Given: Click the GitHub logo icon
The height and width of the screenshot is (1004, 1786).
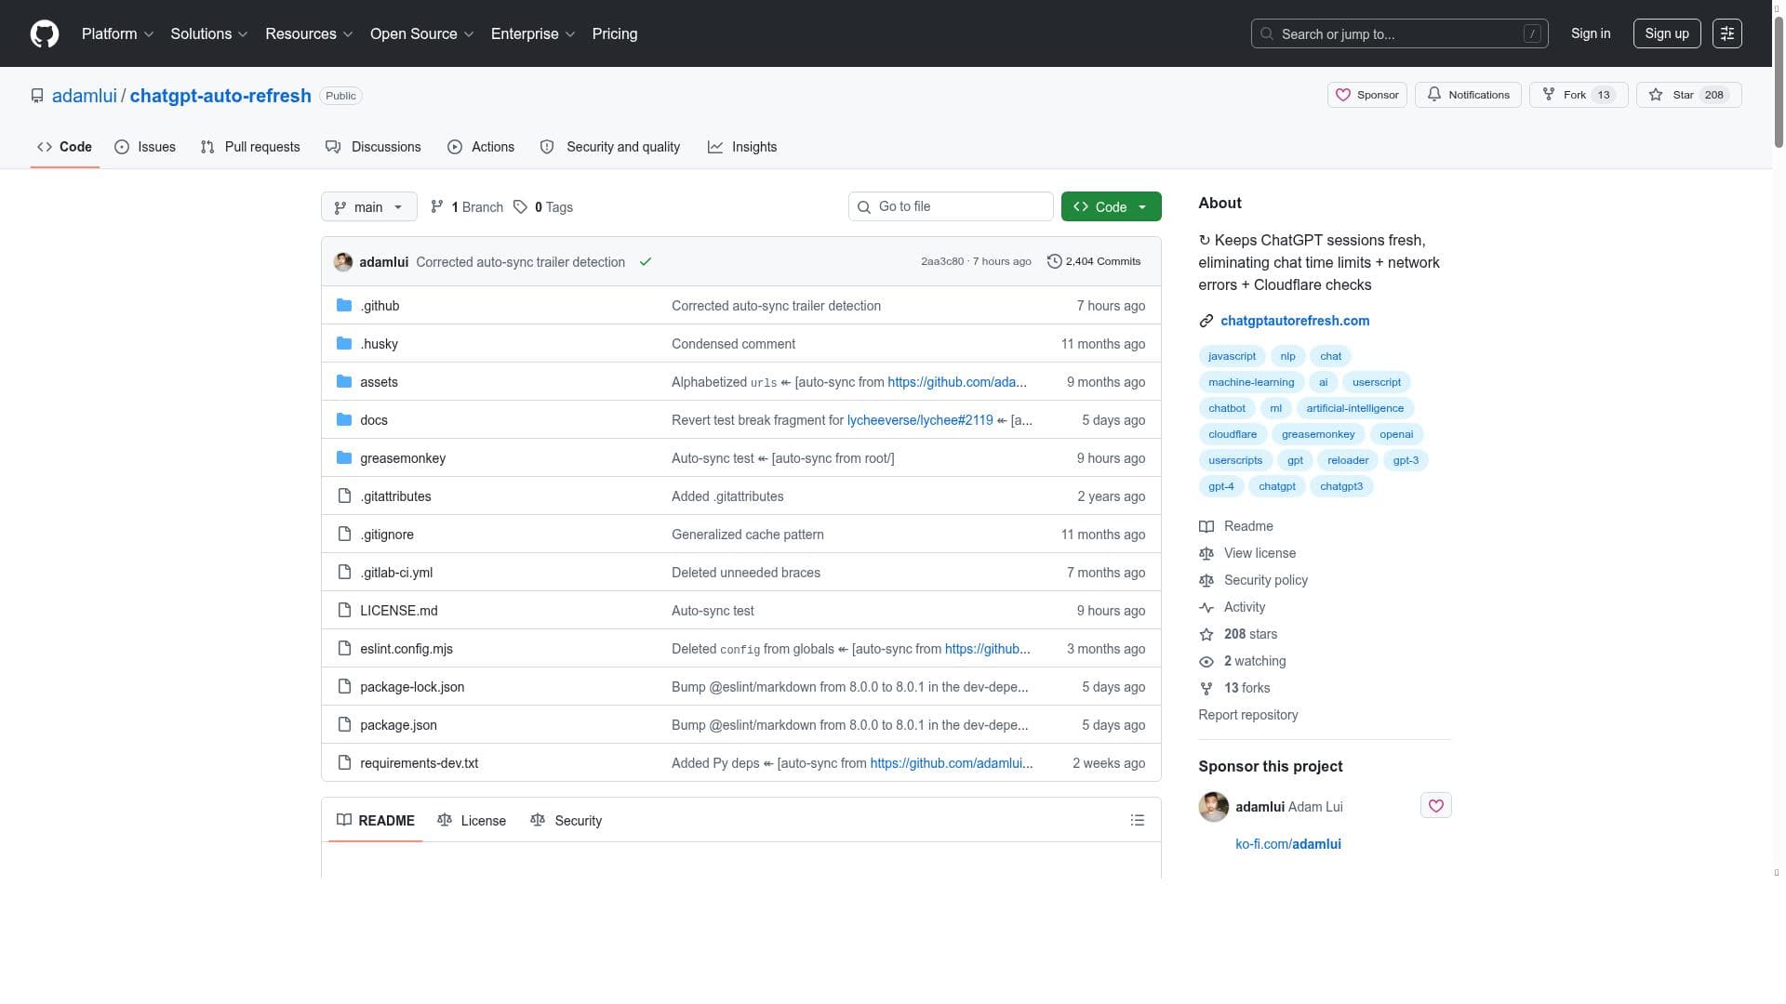Looking at the screenshot, I should tap(44, 34).
